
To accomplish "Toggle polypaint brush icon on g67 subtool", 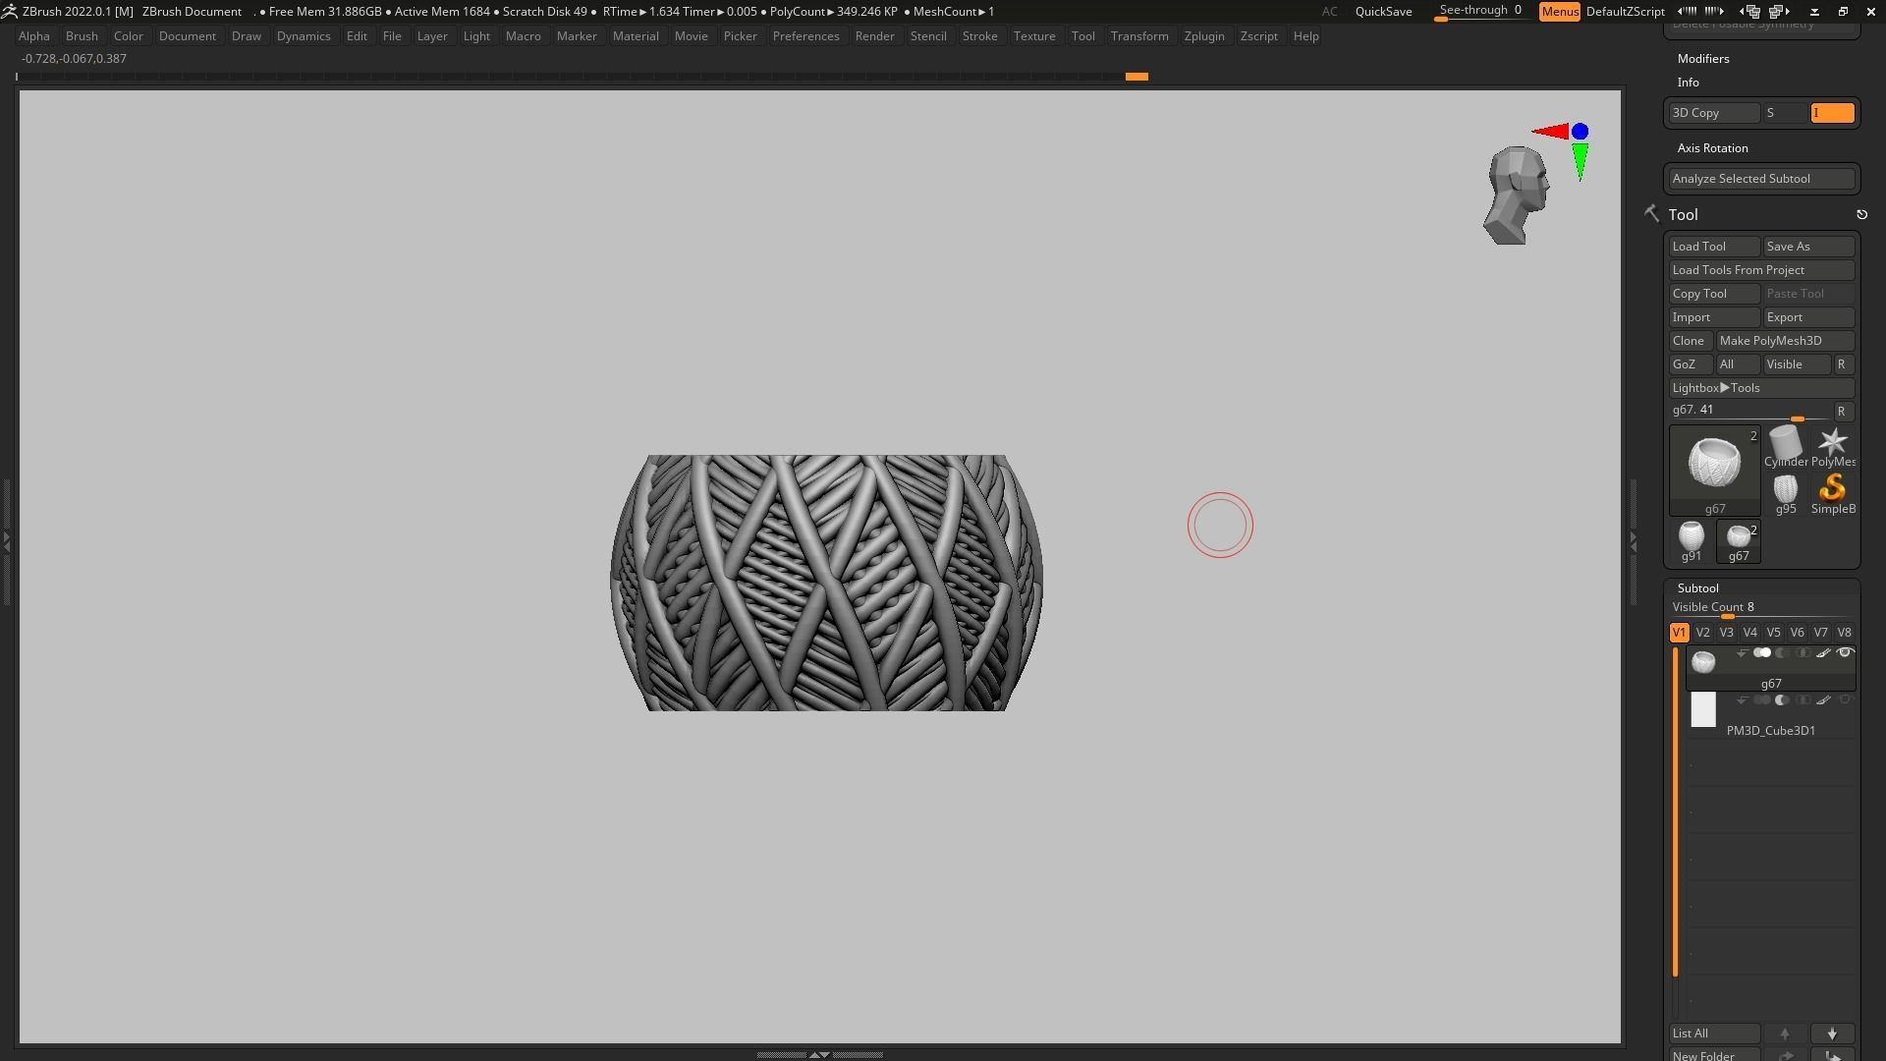I will tap(1823, 653).
